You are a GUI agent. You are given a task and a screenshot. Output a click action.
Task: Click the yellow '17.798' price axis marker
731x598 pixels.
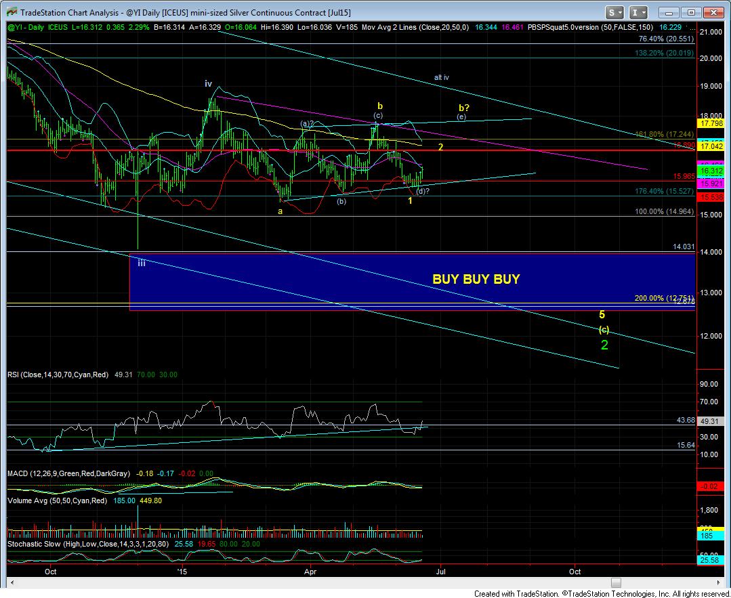pyautogui.click(x=710, y=123)
